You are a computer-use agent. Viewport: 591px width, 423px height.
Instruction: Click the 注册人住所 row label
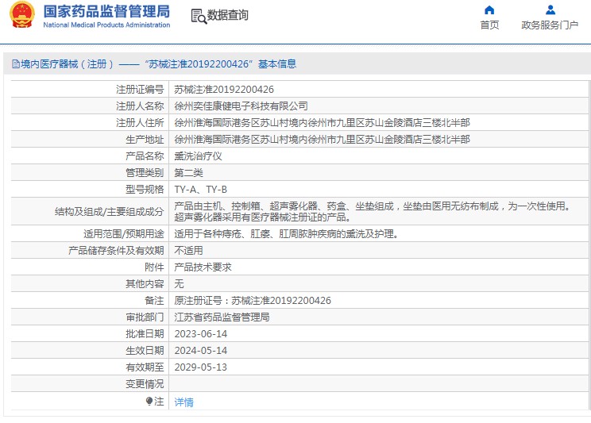[x=140, y=122]
